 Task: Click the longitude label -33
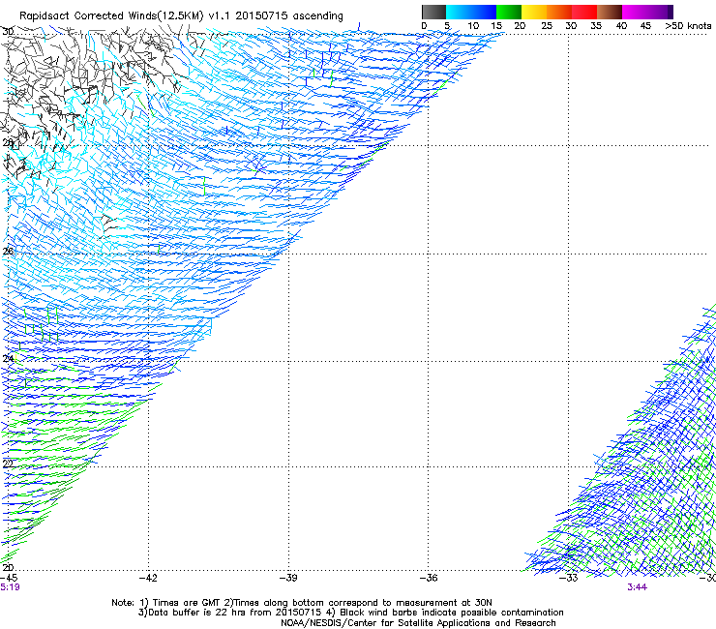[569, 578]
